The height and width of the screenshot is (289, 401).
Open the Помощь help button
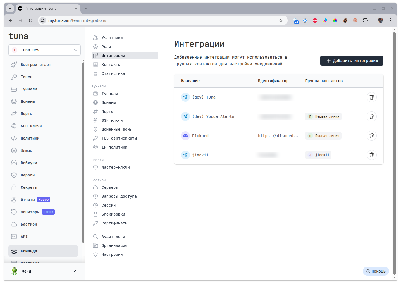(x=376, y=271)
